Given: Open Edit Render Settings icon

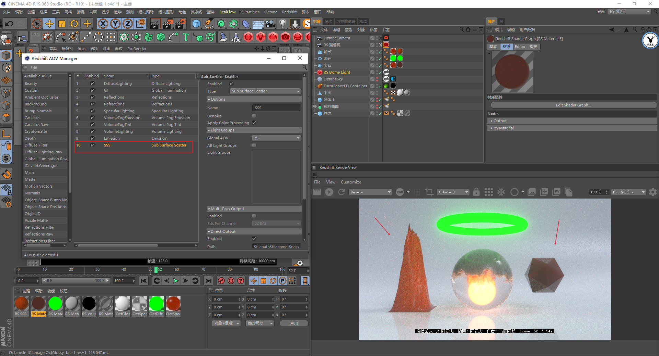Looking at the screenshot, I should tap(181, 24).
